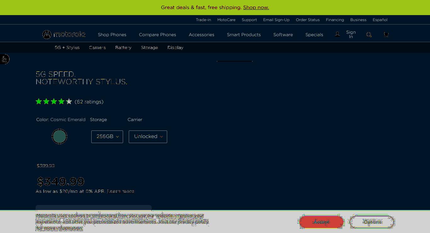The image size is (430, 233).
Task: Click the $349.99 price text
Action: [61, 181]
